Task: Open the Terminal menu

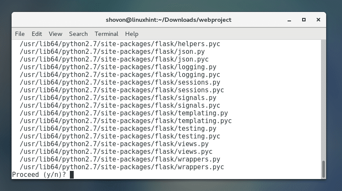Action: (x=106, y=34)
